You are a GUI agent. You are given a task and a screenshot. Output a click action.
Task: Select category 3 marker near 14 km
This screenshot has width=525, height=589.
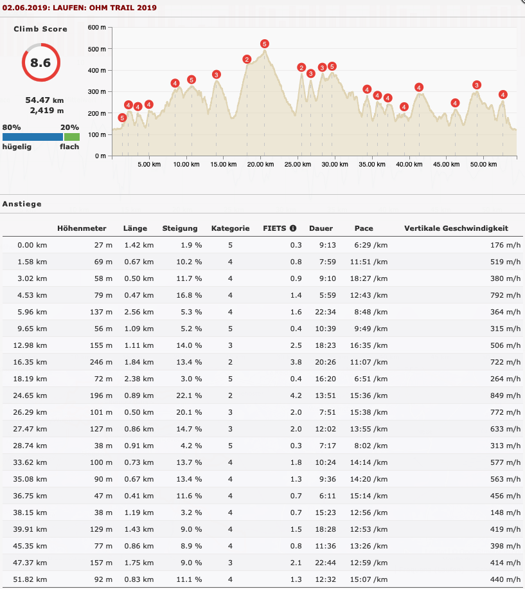coord(216,75)
